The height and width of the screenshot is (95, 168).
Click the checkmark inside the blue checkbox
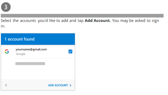(x=70, y=52)
